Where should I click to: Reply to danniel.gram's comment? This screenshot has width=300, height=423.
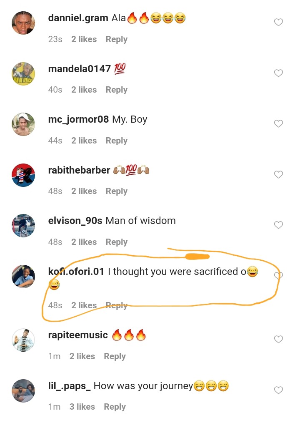click(x=116, y=39)
